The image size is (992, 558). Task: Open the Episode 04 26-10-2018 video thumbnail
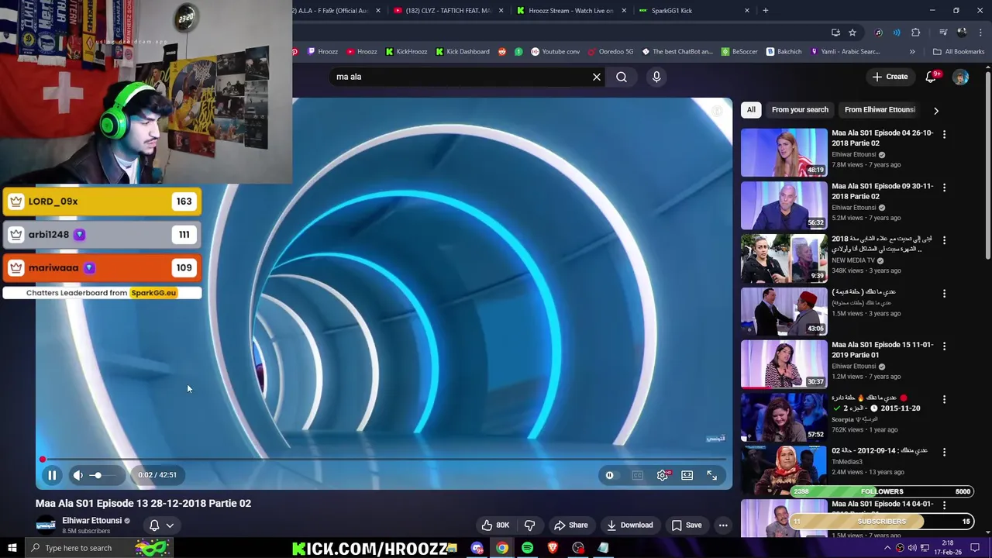(784, 153)
